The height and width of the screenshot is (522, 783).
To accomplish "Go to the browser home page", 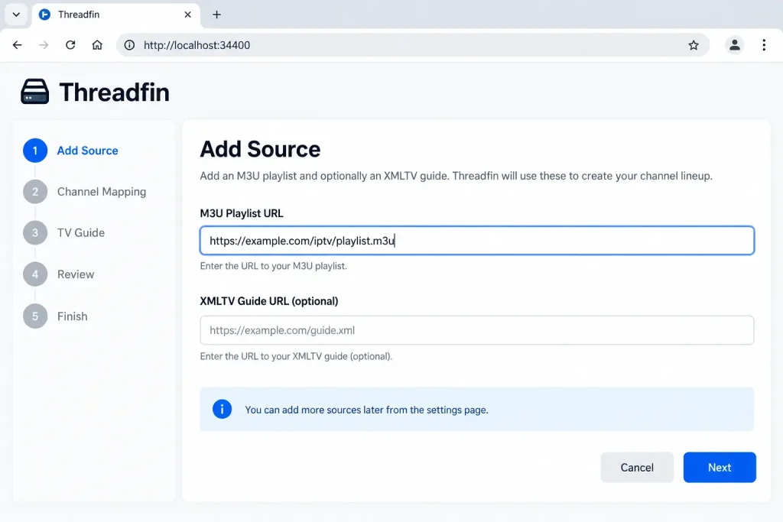I will 97,45.
